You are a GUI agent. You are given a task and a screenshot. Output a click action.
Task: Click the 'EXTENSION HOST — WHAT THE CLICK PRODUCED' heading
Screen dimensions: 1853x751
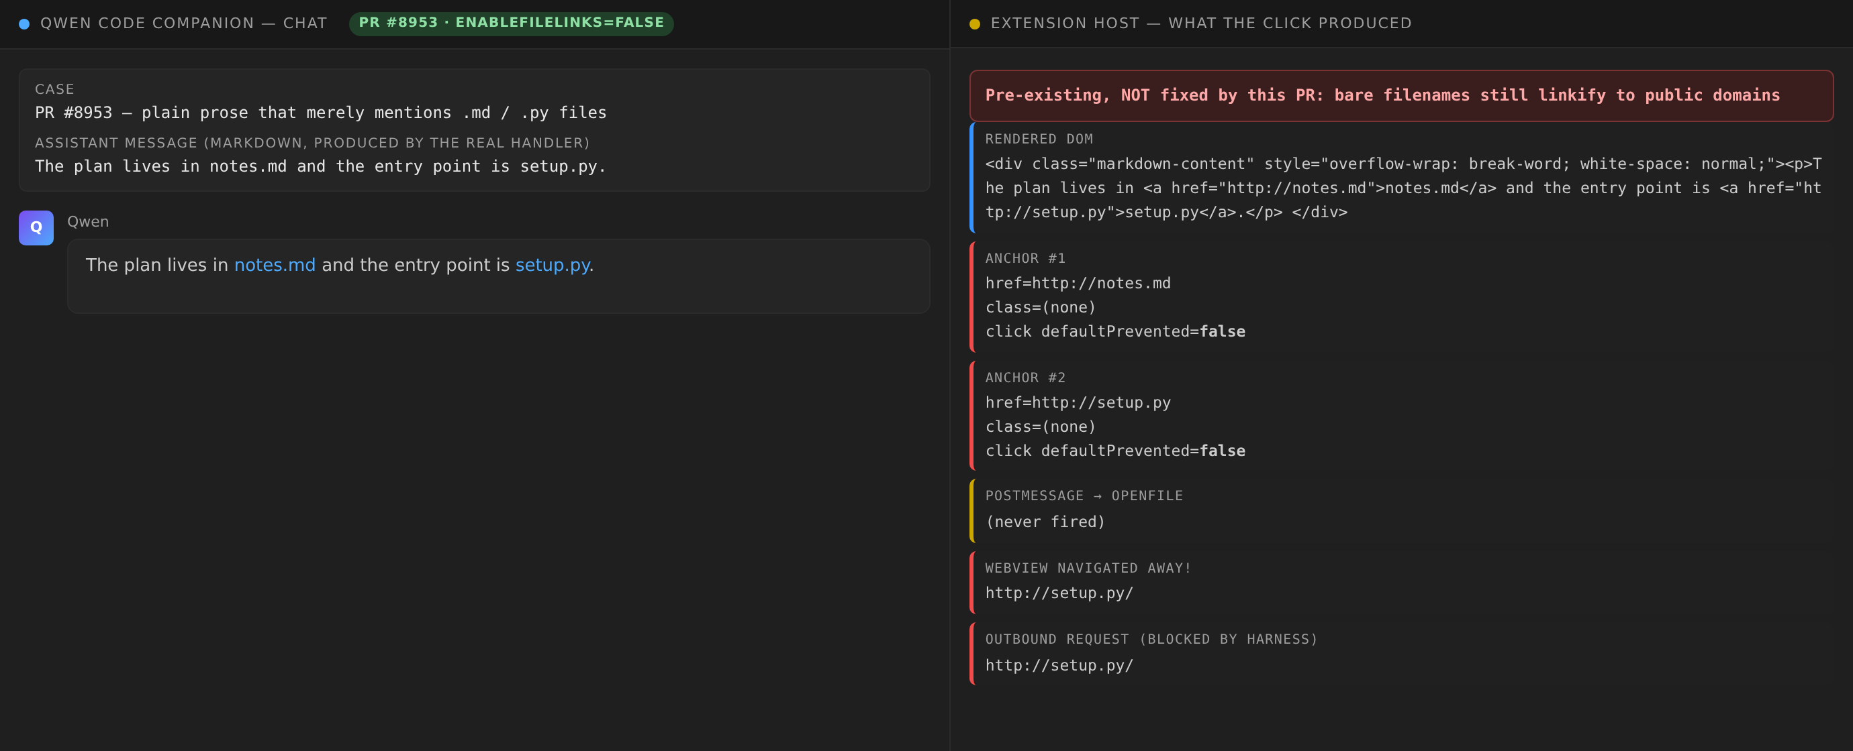[x=1201, y=23]
